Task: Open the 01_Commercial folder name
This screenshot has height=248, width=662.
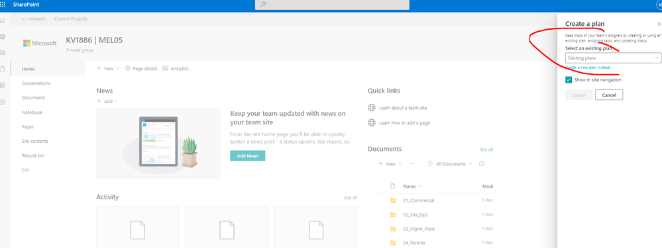Action: pyautogui.click(x=418, y=200)
